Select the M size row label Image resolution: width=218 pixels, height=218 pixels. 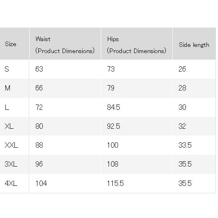click(x=7, y=88)
